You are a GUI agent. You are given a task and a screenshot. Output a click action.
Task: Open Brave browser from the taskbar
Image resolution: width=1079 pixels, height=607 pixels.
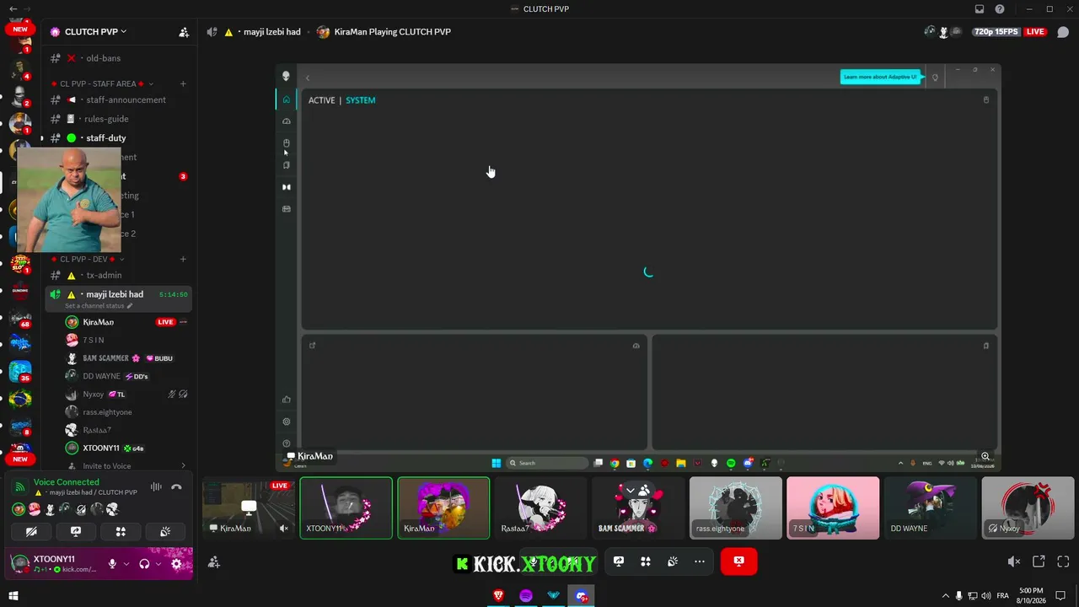point(499,596)
